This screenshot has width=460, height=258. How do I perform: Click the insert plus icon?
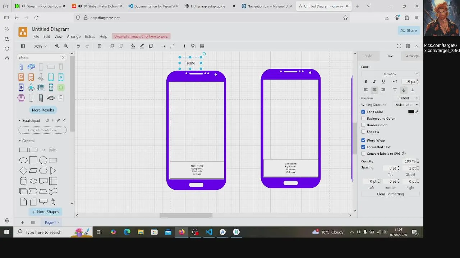[184, 46]
